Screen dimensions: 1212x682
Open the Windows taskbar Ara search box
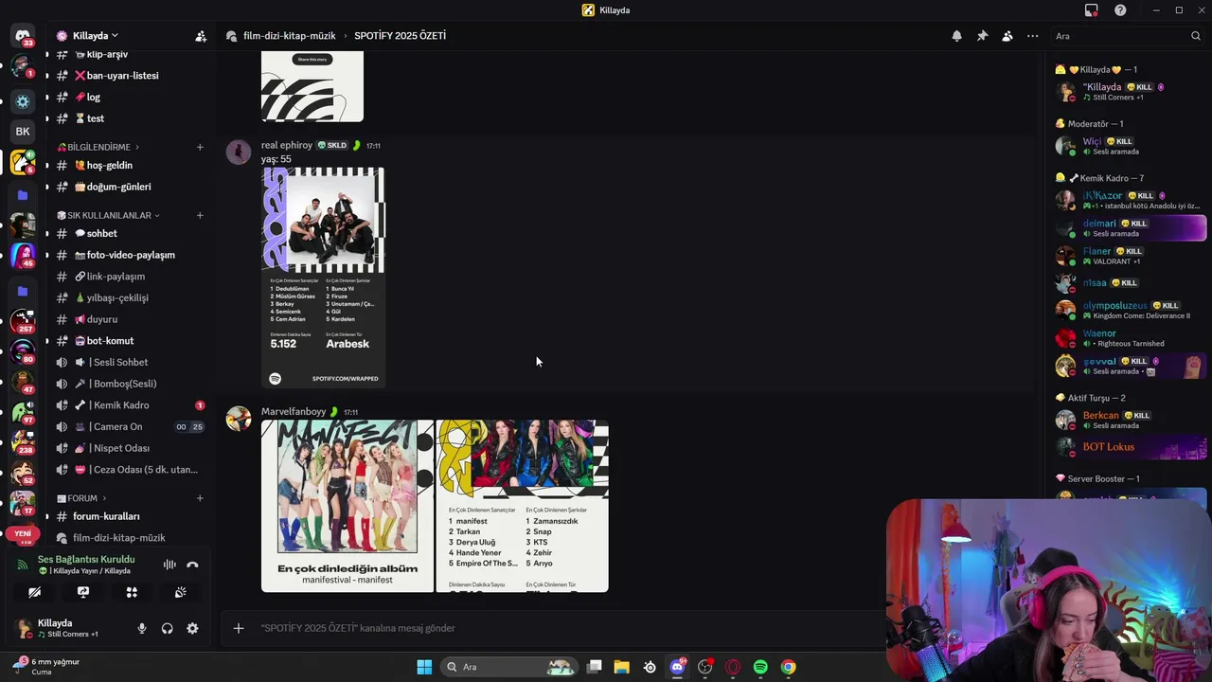coord(511,667)
